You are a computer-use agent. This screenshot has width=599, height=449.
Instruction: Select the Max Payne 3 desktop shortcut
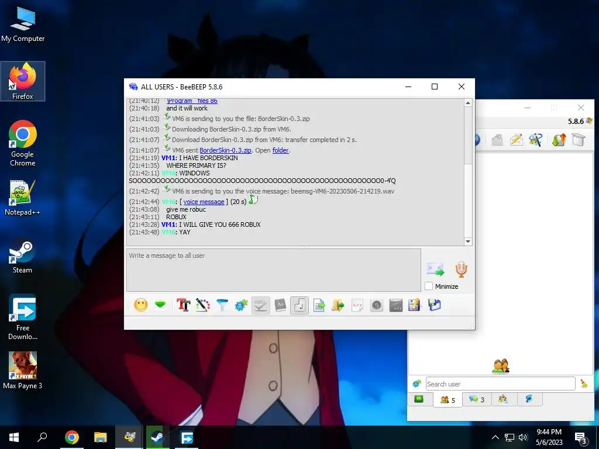point(23,370)
